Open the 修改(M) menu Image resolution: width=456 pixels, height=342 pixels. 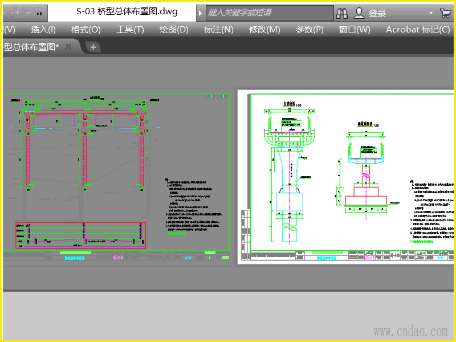pos(264,30)
